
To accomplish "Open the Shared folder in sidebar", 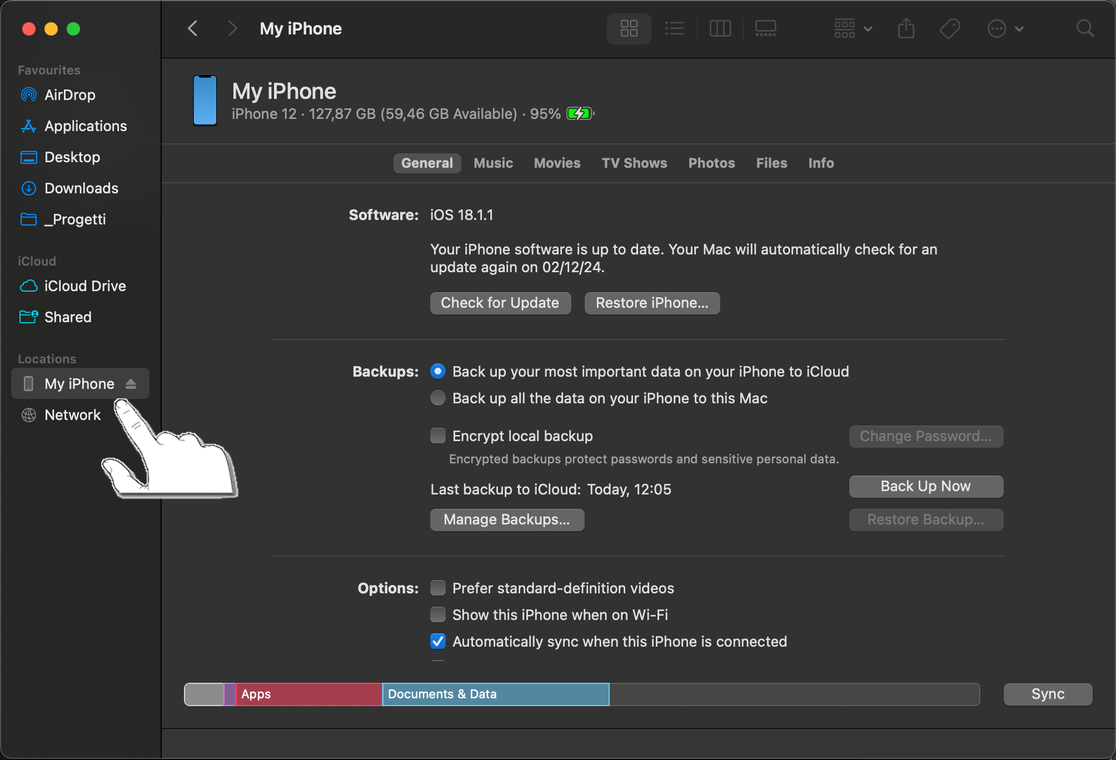I will click(x=68, y=317).
